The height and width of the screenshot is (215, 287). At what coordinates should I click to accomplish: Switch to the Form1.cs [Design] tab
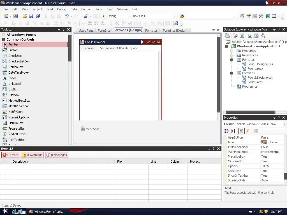click(x=175, y=31)
